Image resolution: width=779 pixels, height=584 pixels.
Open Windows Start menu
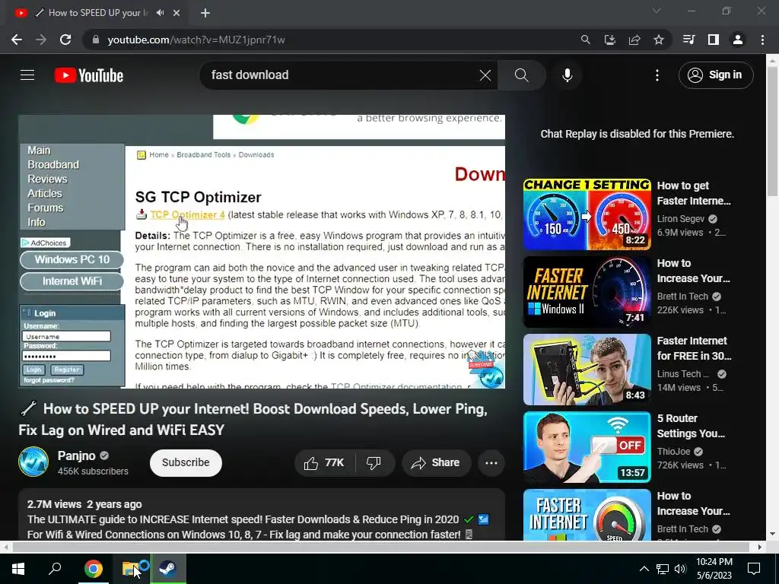coord(18,569)
